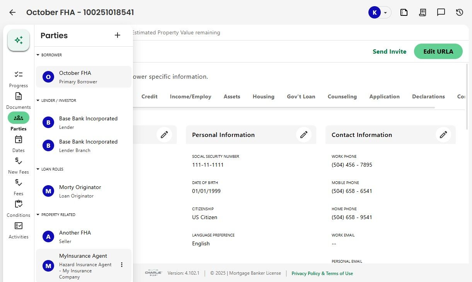
Task: Open Privacy Policy & Terms of Use
Action: pos(322,274)
